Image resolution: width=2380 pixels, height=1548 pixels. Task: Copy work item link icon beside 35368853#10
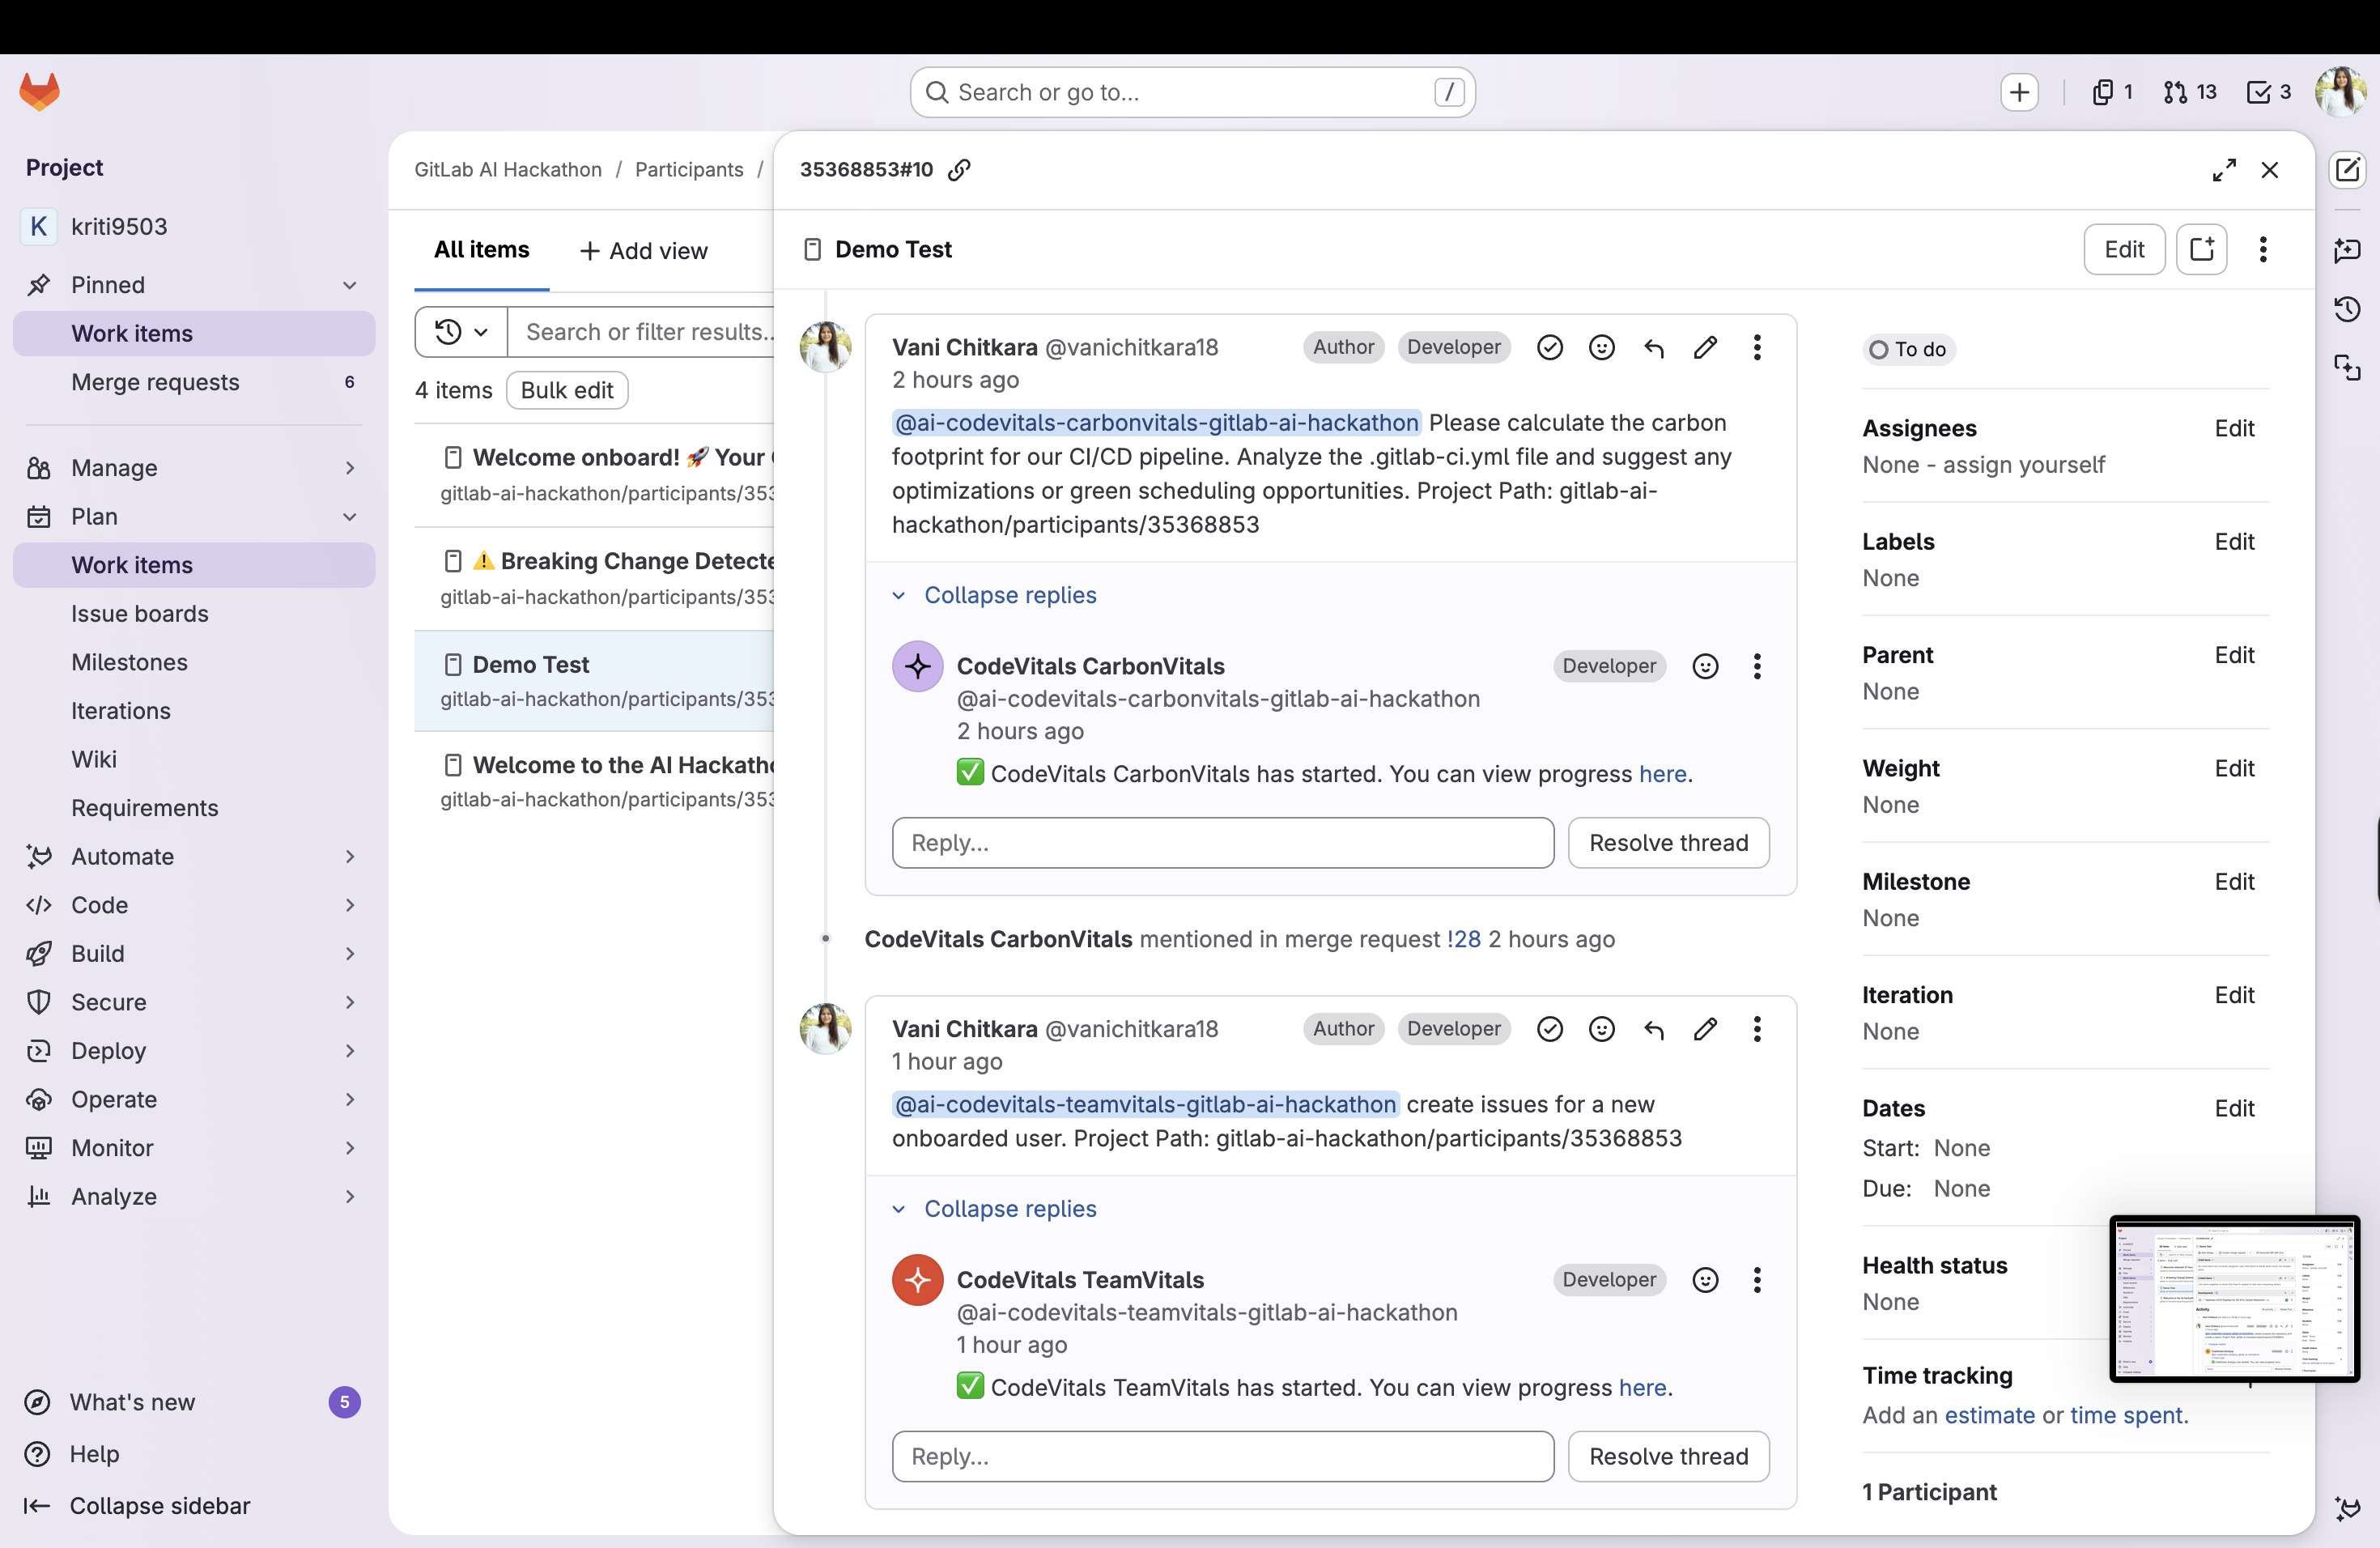[x=959, y=170]
